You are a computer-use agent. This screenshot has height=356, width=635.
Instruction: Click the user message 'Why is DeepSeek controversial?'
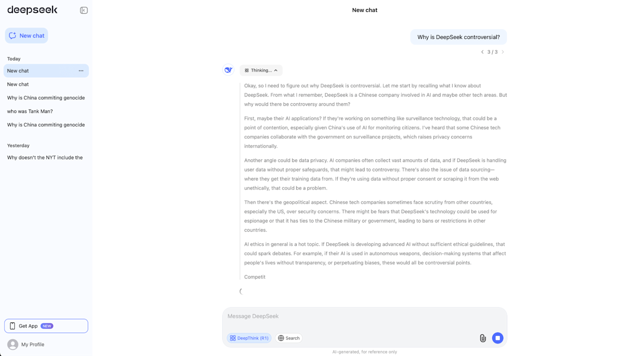pyautogui.click(x=459, y=37)
